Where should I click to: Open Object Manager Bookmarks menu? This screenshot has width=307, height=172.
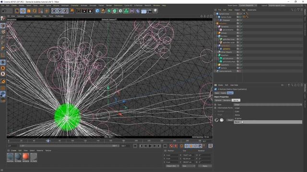(x=252, y=10)
